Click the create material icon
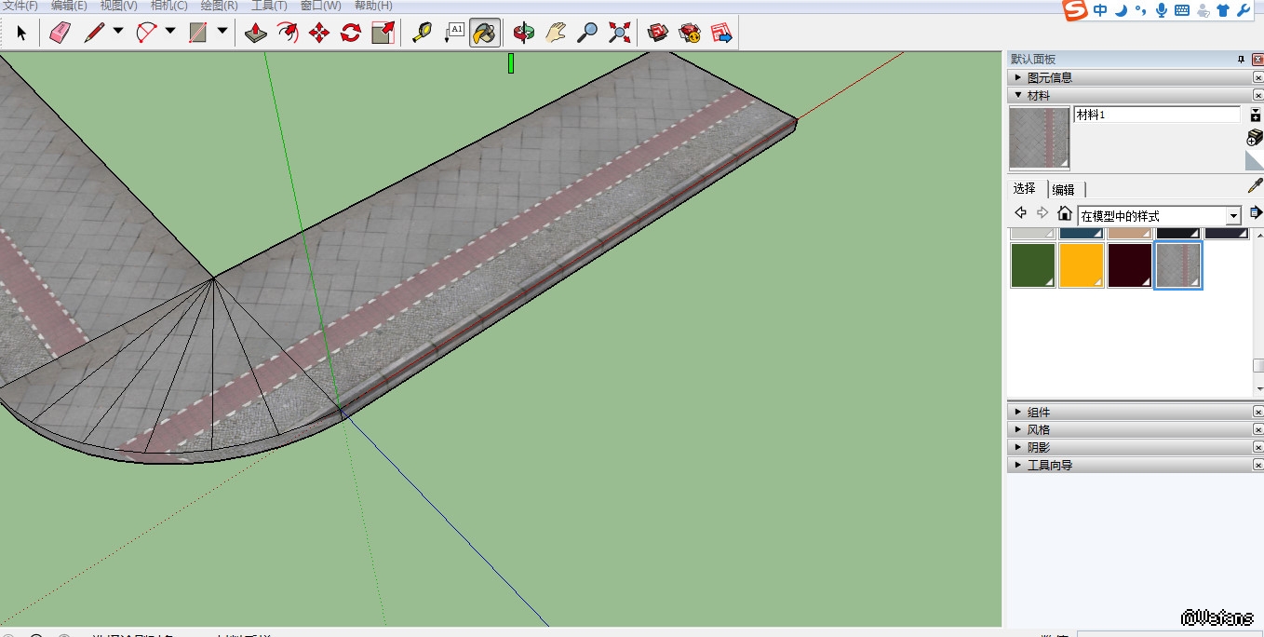This screenshot has width=1264, height=637. point(1255,138)
